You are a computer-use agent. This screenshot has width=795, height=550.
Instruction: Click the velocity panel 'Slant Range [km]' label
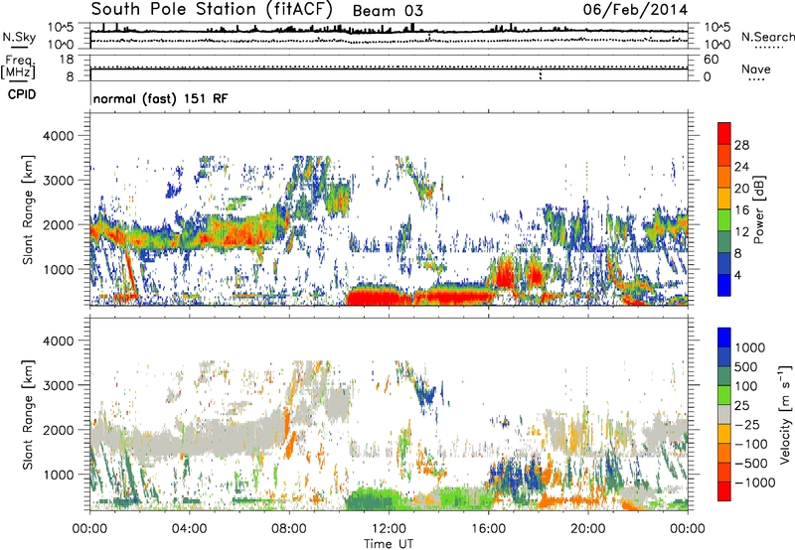click(x=28, y=414)
